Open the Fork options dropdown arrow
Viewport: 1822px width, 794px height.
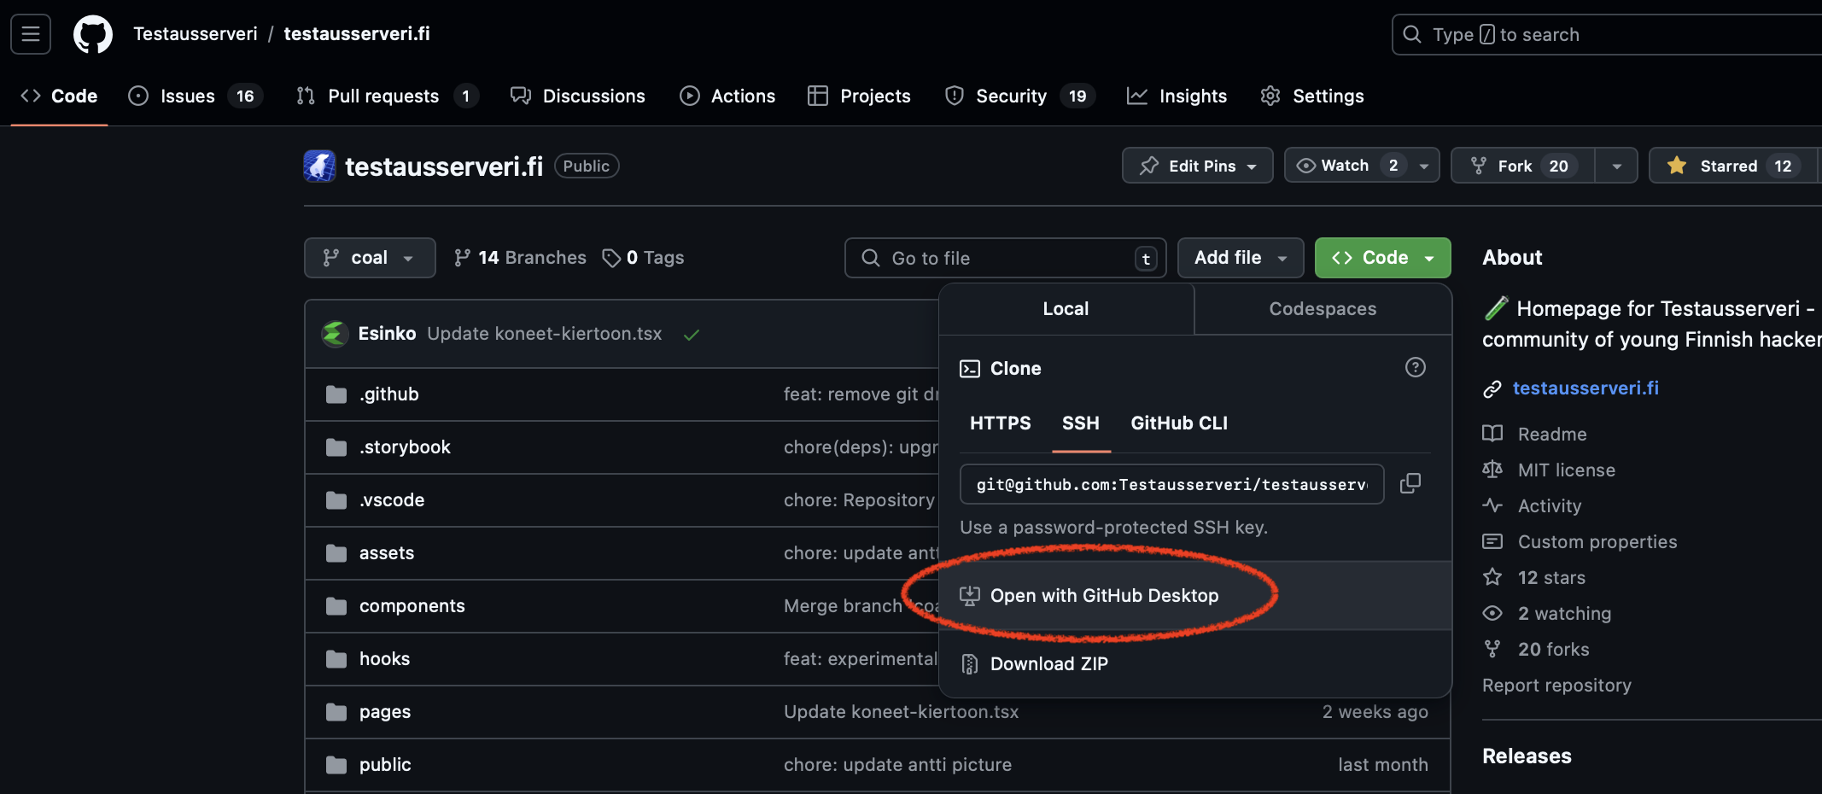[x=1616, y=166]
